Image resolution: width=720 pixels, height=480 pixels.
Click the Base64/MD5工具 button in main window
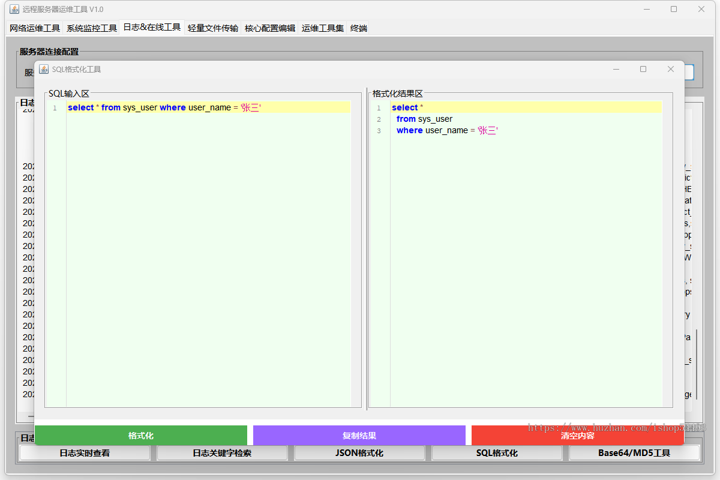coord(634,453)
